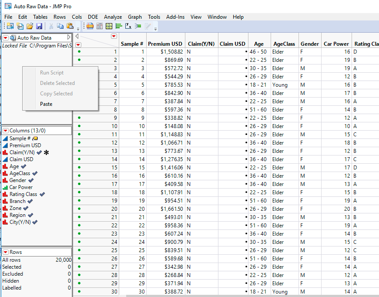
Task: Open Fit Y by X toolbar icon
Action: (x=128, y=26)
